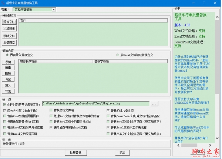Click the 清空 button
222x159 pixels.
[8, 79]
